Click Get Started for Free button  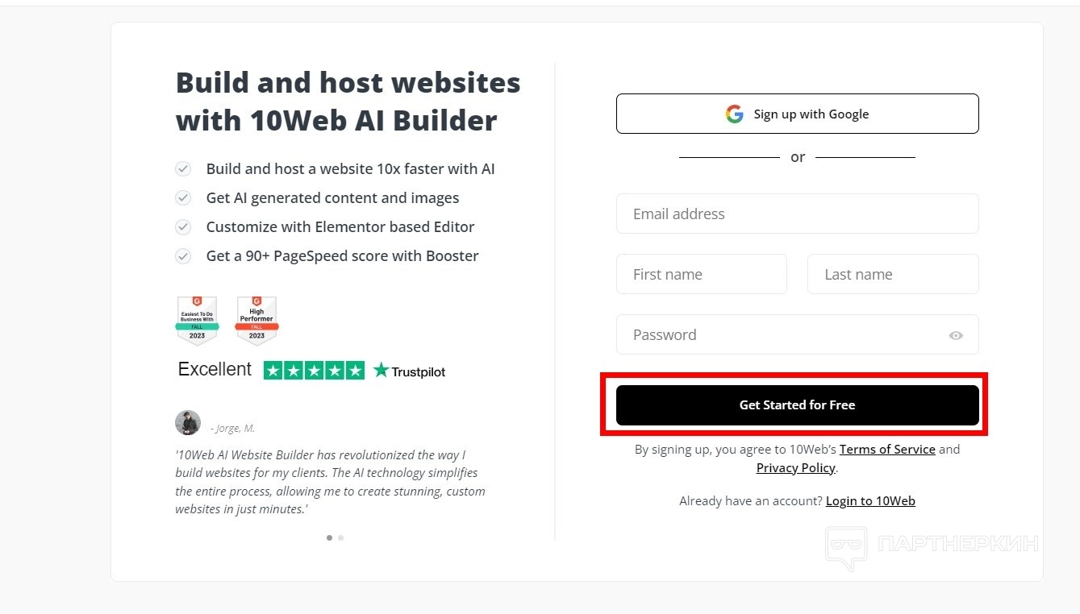797,405
